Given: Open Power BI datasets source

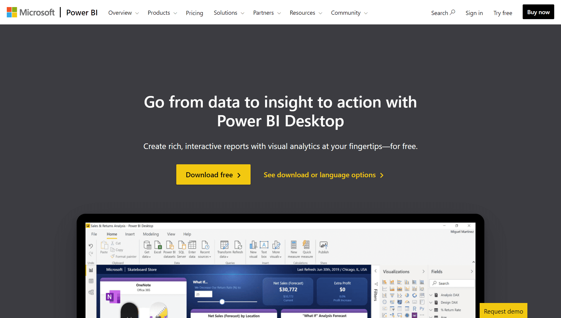Looking at the screenshot, I should pyautogui.click(x=170, y=249).
